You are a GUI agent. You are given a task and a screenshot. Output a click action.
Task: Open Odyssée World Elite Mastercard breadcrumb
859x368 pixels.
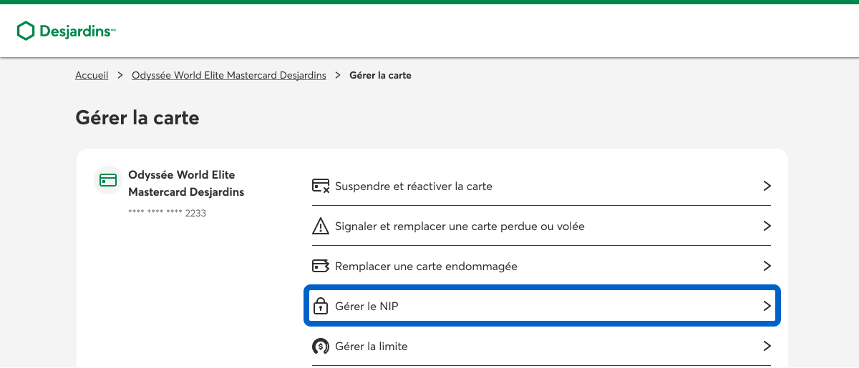click(x=229, y=75)
